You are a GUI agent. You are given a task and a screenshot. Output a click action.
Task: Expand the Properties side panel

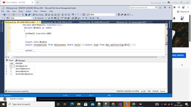tap(170, 24)
